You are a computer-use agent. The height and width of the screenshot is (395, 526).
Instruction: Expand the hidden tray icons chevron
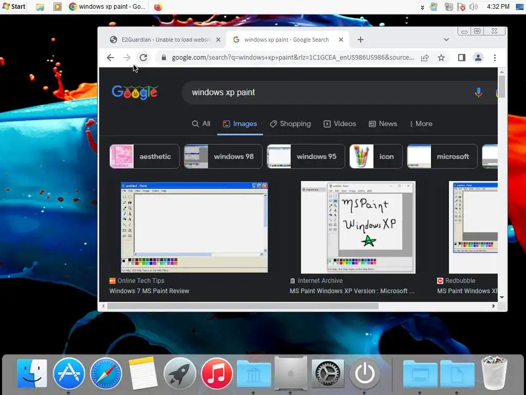(x=422, y=7)
